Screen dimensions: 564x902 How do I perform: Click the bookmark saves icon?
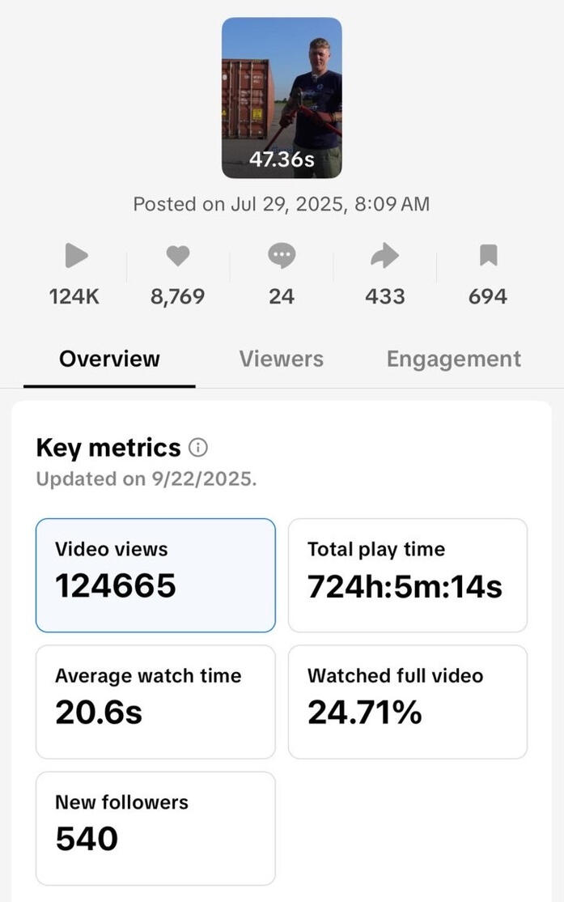pyautogui.click(x=488, y=256)
